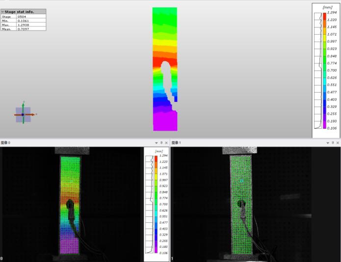
Task: Click the cyan point marker in 图像 1 view
Action: [241, 181]
